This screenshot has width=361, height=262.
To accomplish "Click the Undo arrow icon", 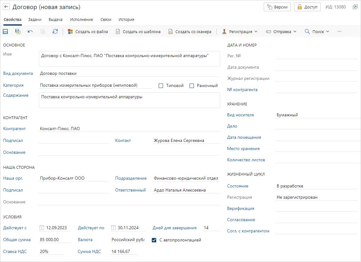I will coord(30,32).
